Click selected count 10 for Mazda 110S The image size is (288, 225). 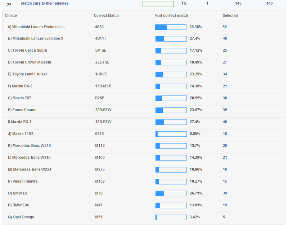[x=225, y=133]
